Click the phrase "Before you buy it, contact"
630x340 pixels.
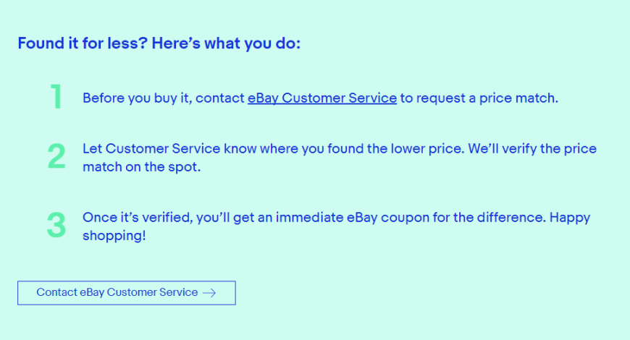tap(164, 98)
